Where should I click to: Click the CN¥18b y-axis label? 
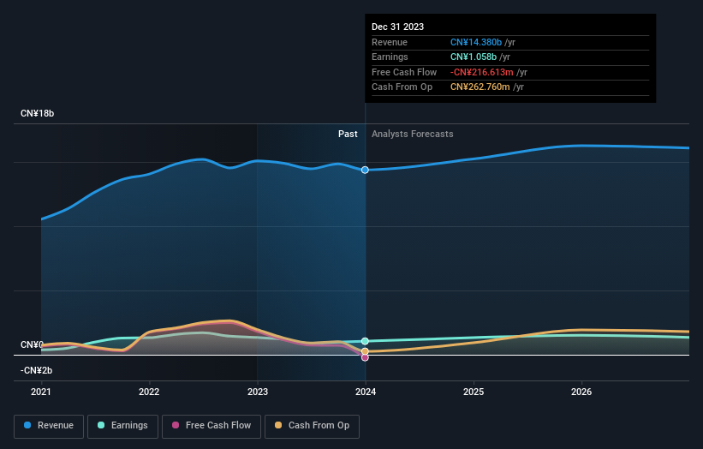pyautogui.click(x=37, y=113)
